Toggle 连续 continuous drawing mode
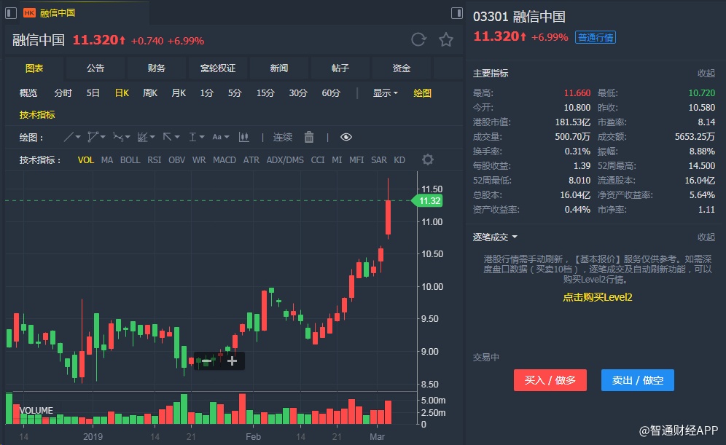Screen dimensions: 726x445 (x=283, y=137)
